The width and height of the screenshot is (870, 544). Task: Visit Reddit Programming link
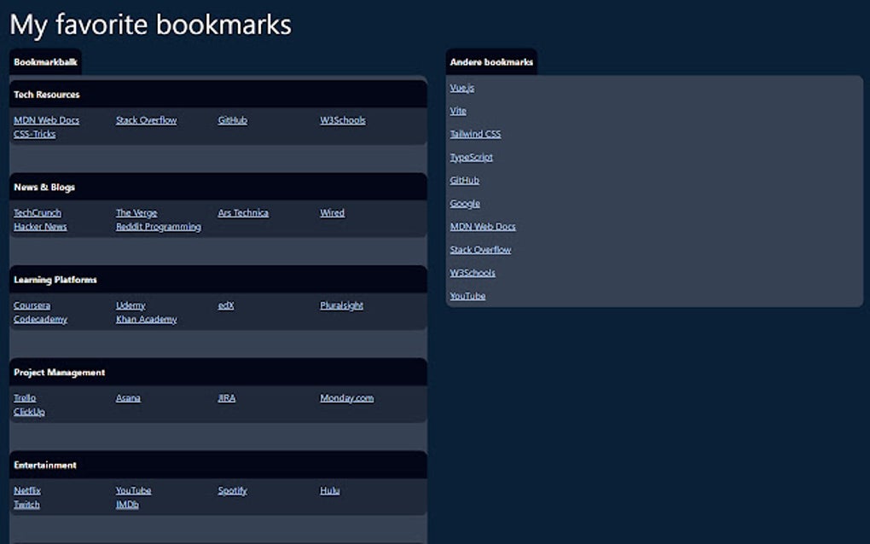[x=159, y=227]
